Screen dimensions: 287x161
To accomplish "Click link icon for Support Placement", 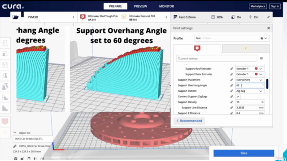I will [231, 80].
